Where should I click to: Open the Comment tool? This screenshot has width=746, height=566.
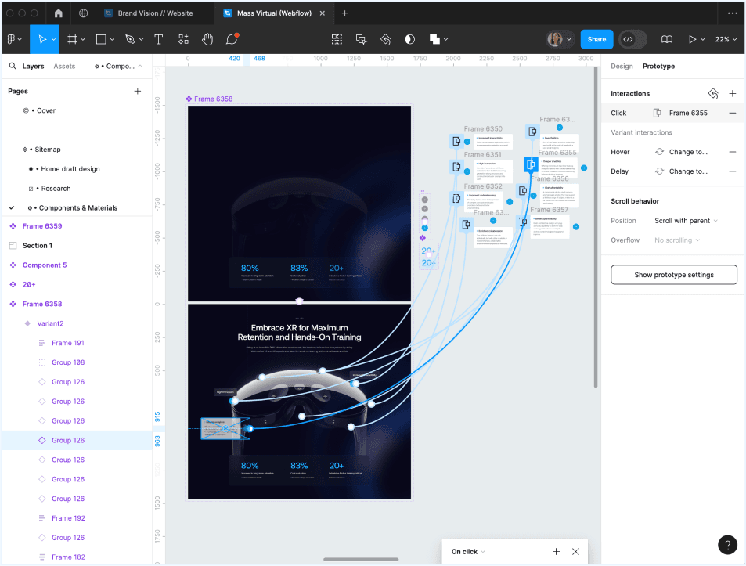point(232,39)
